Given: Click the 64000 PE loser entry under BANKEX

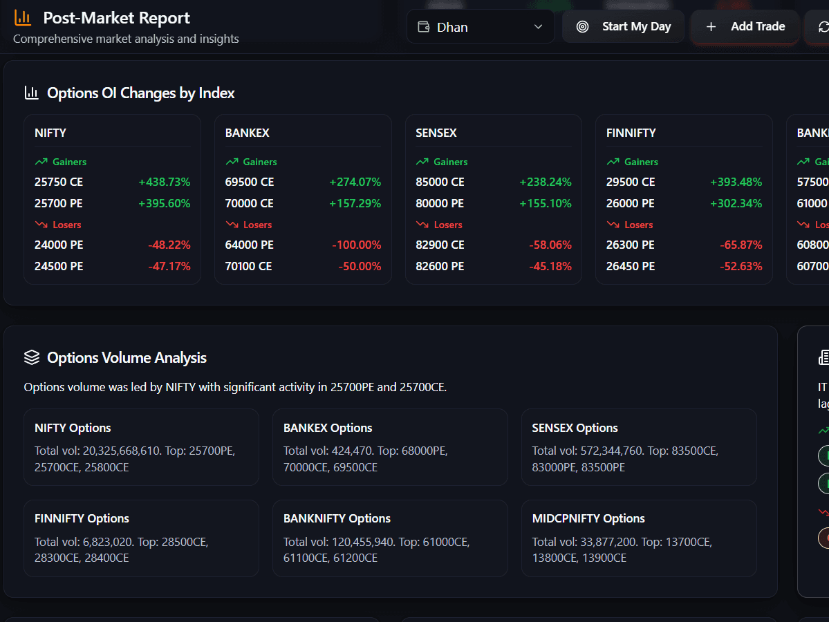Looking at the screenshot, I should (x=303, y=245).
